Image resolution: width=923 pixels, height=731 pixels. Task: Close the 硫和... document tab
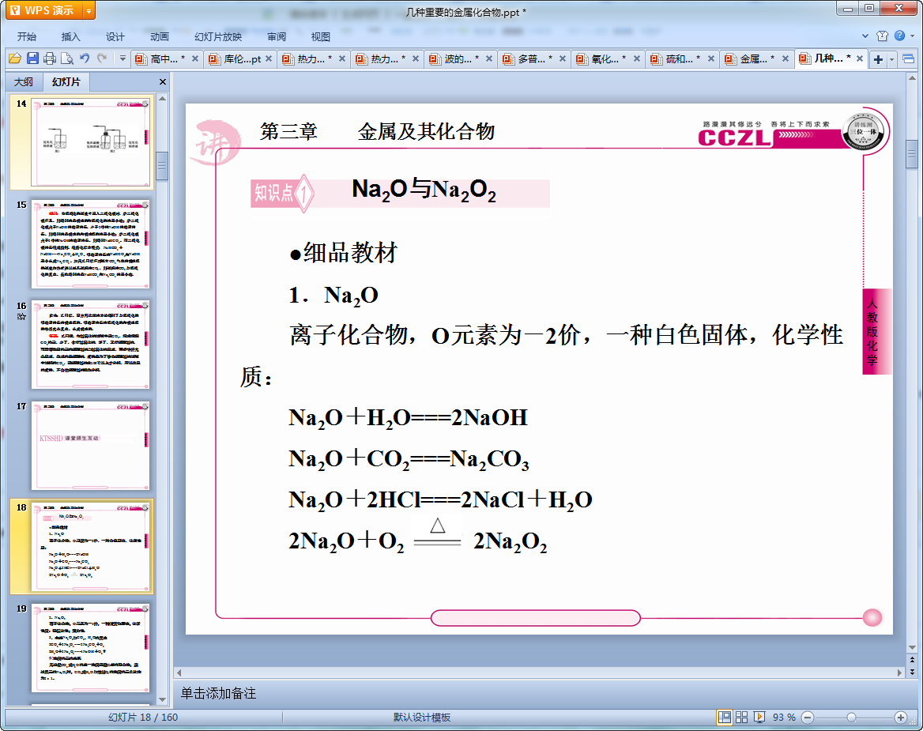click(x=710, y=58)
